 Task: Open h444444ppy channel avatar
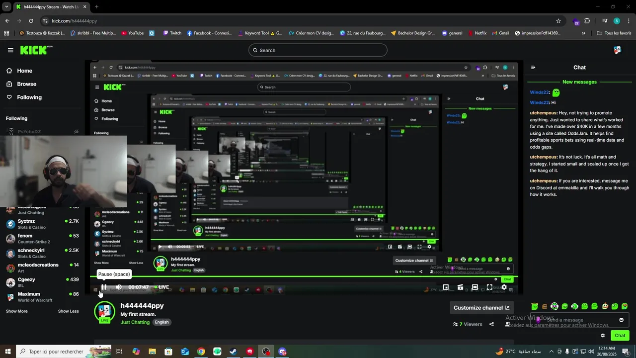104,312
